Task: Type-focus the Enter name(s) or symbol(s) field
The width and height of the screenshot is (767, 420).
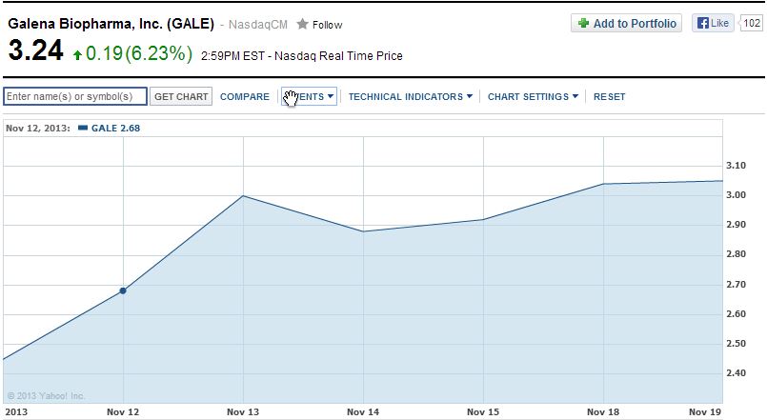Action: [75, 96]
